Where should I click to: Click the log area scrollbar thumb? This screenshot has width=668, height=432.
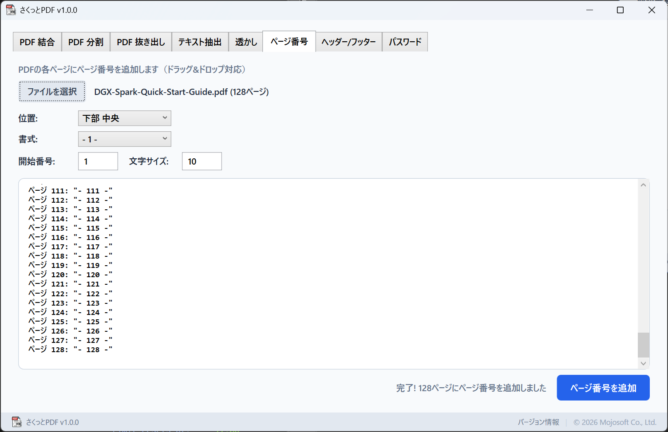point(643,345)
